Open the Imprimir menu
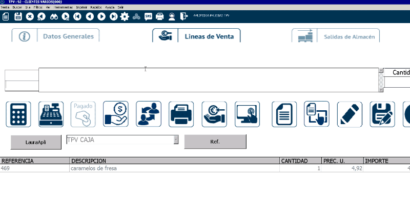 (80, 8)
